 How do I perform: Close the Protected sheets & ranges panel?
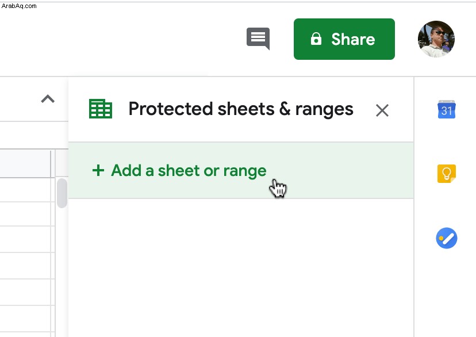coord(382,110)
